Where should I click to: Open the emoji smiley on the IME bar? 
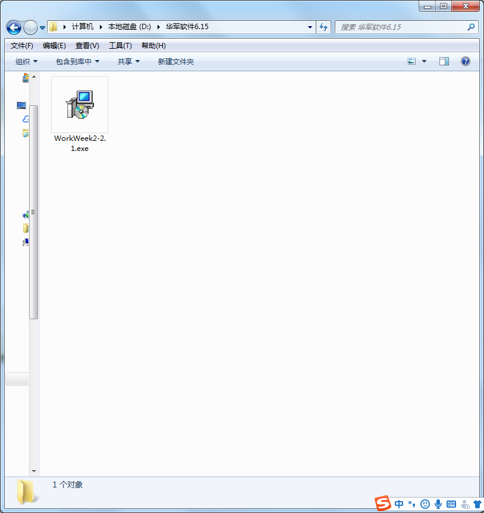[x=425, y=504]
